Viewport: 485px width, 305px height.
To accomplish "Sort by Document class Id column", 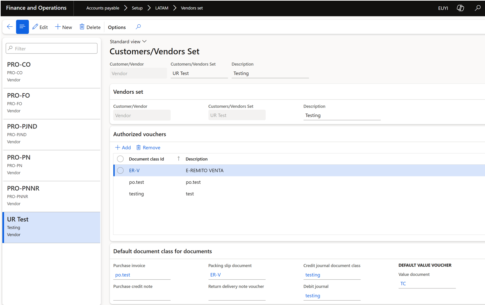I will (146, 159).
